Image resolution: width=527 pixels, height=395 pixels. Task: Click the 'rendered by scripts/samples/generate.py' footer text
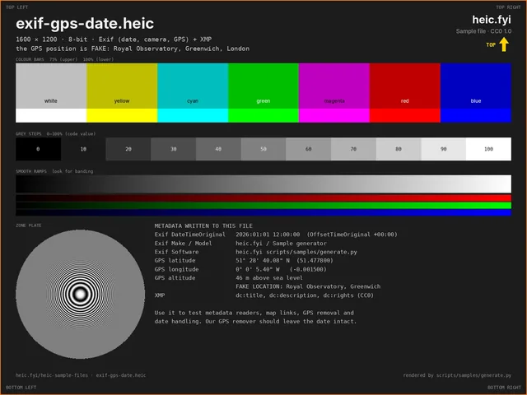[x=457, y=375]
